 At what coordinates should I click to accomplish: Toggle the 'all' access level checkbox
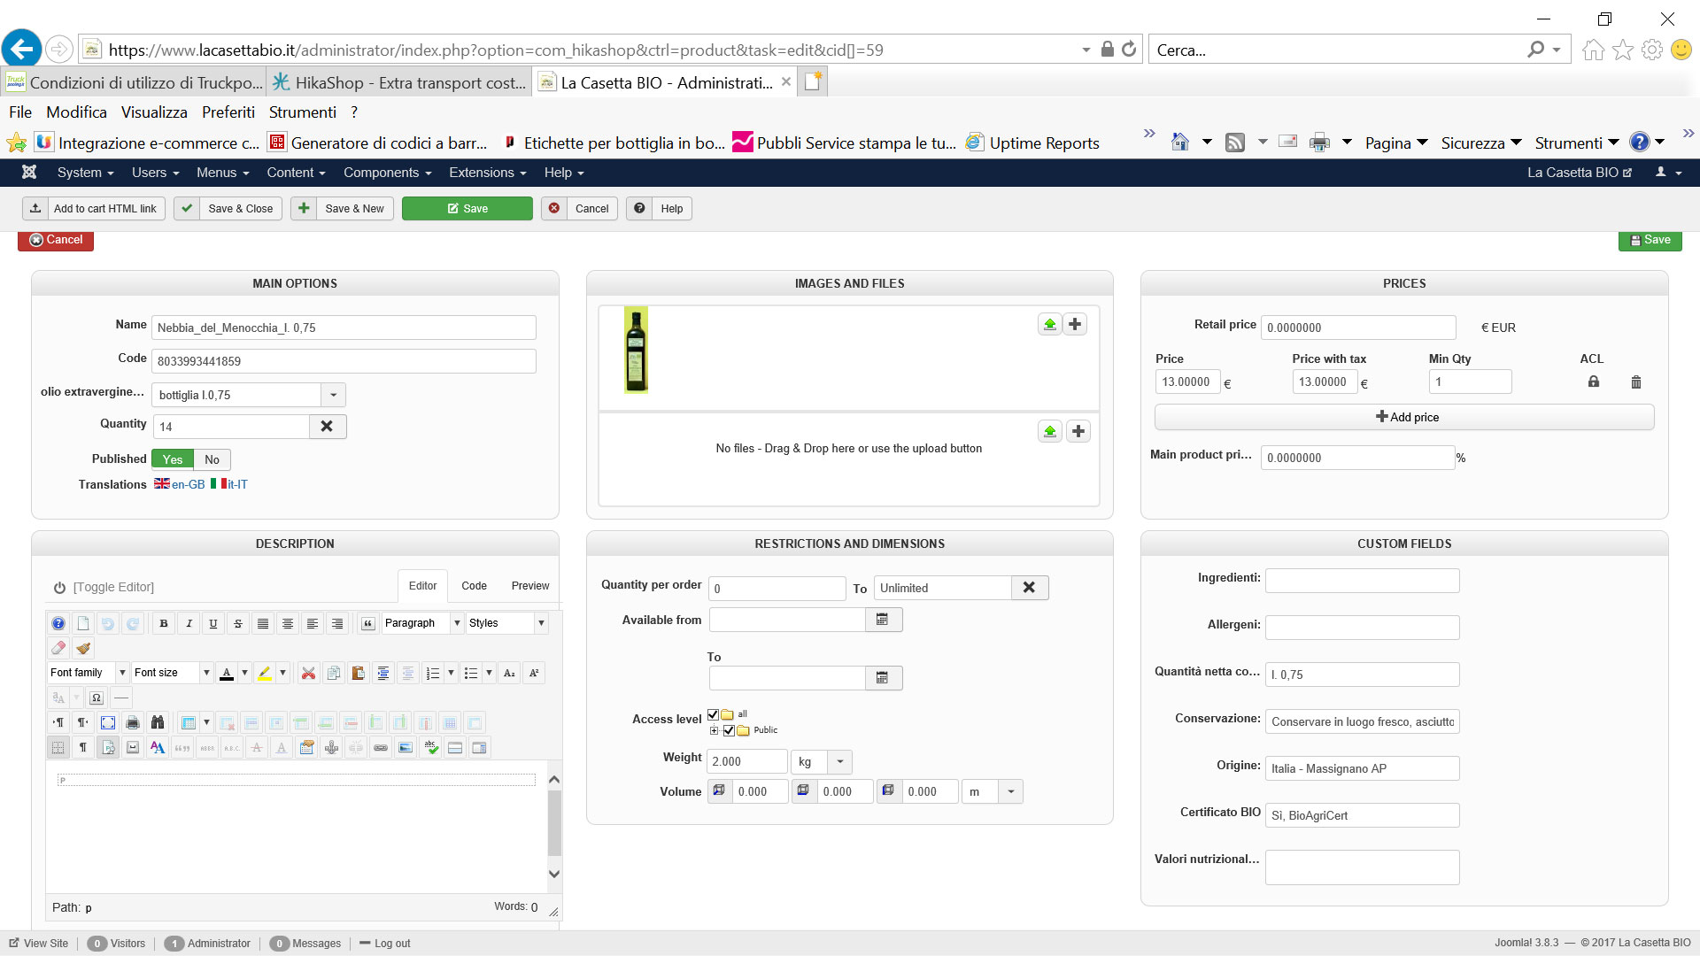[713, 714]
